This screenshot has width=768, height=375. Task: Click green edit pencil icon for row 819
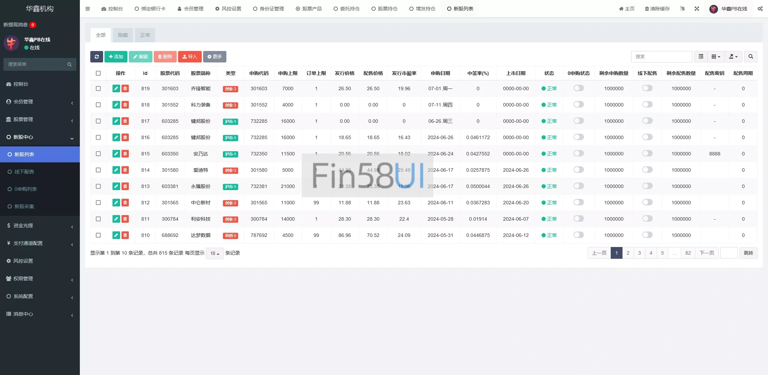(x=116, y=88)
